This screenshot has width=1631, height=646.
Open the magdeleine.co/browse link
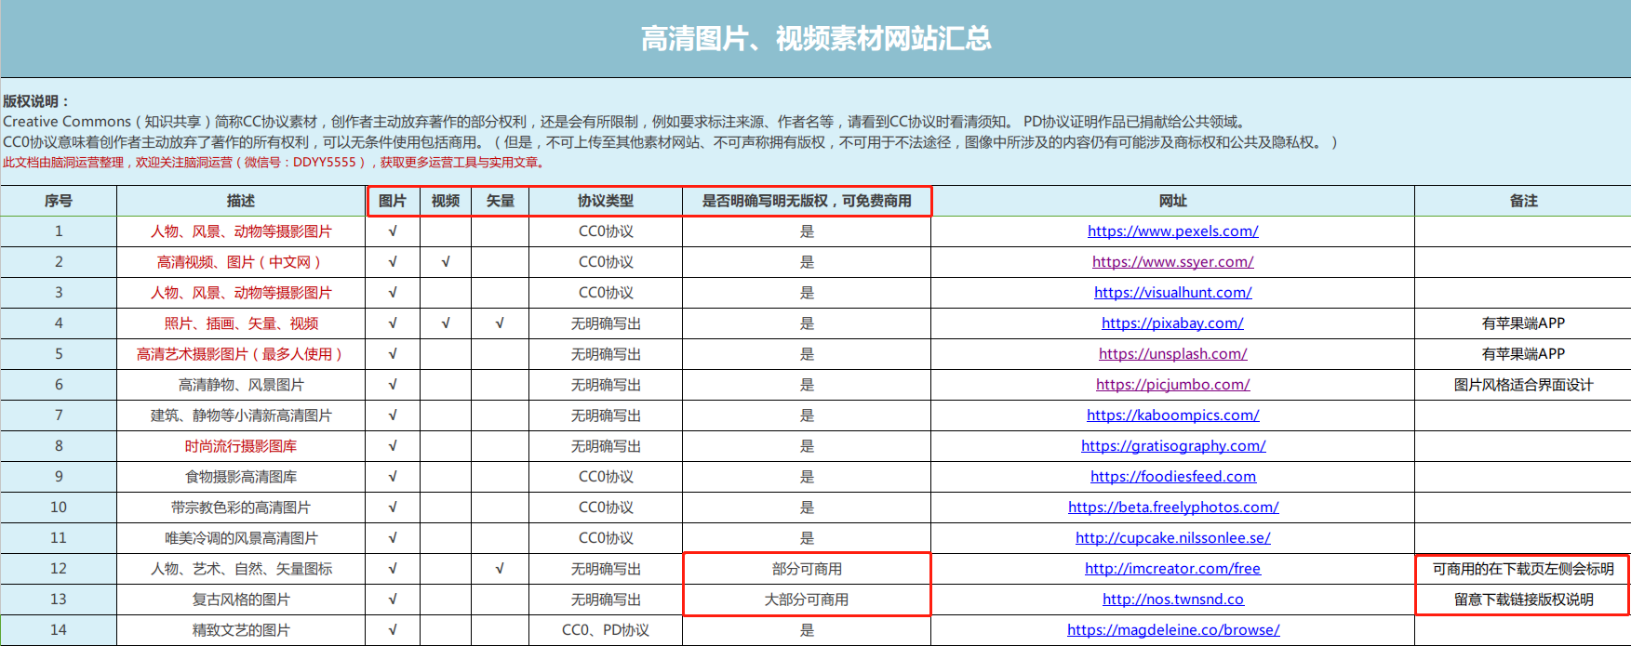[x=1172, y=630]
